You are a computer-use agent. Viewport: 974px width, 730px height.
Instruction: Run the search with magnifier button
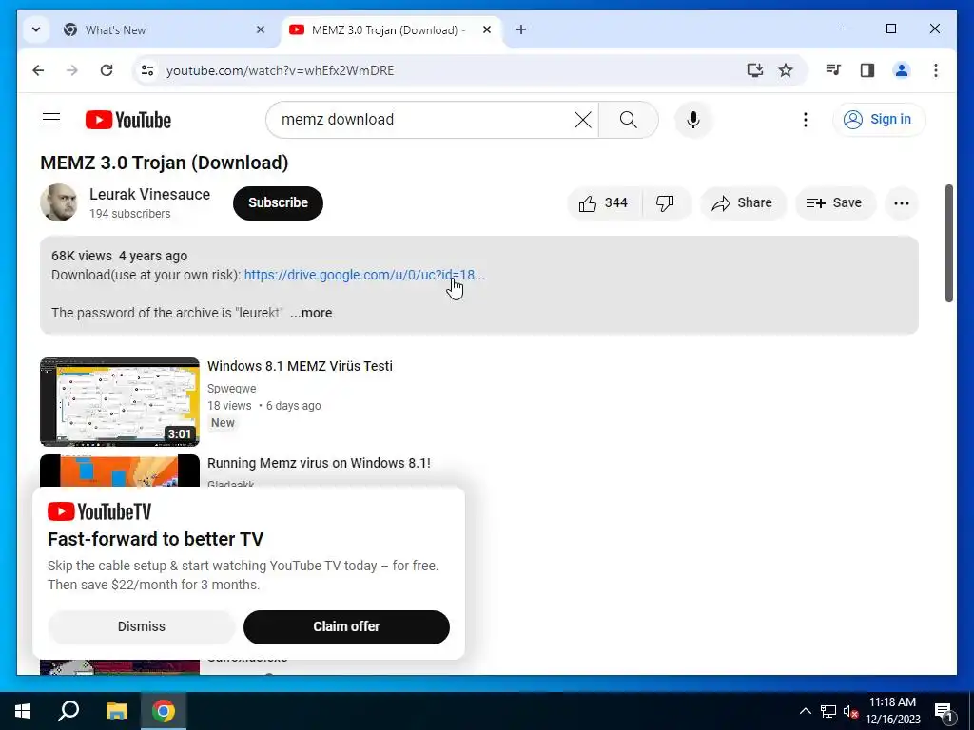coord(629,119)
